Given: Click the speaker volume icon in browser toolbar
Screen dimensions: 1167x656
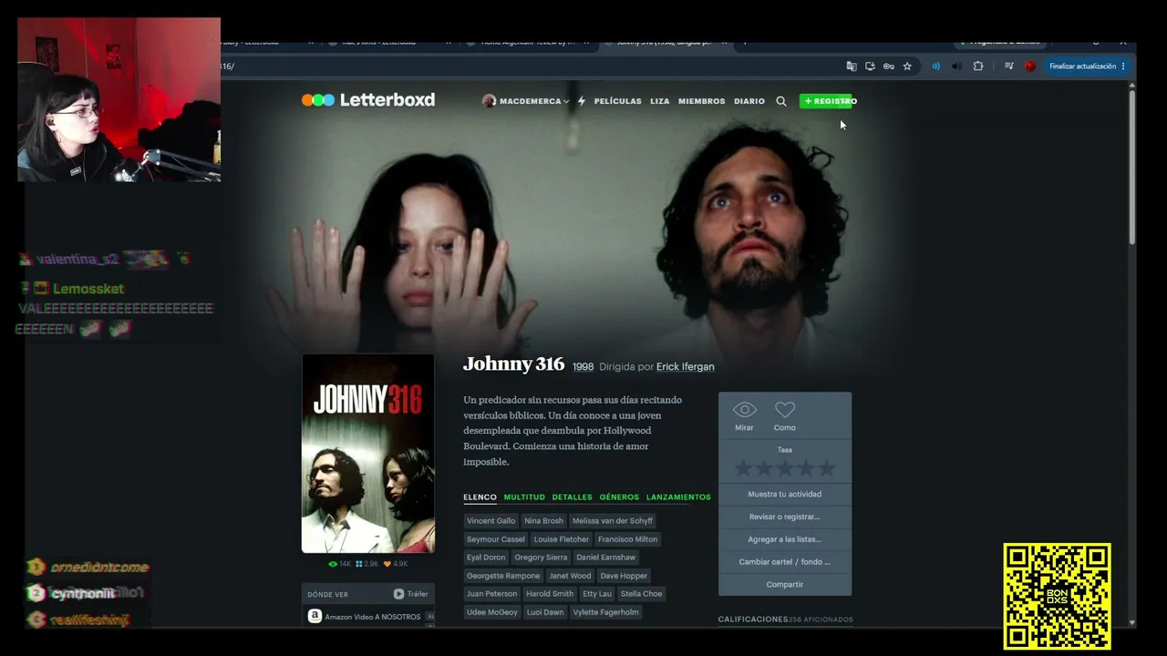Looking at the screenshot, I should [956, 67].
